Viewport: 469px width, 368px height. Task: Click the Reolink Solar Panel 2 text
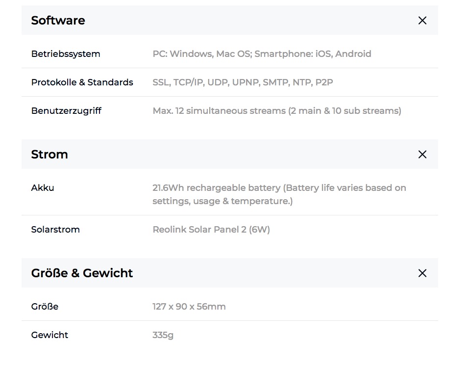tap(211, 230)
